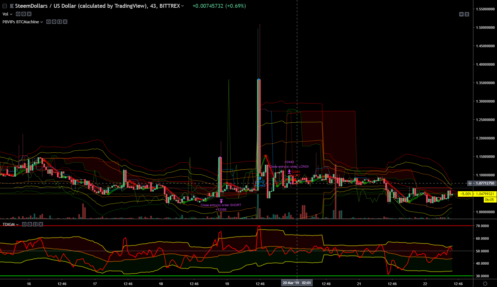Click the 30.0000 TDIGM axis label
The image size is (497, 287).
click(482, 276)
